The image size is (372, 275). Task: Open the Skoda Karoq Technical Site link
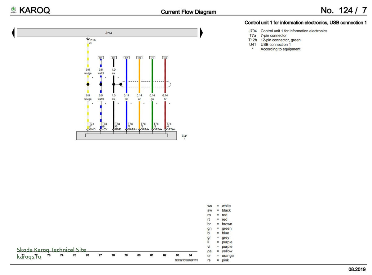(51, 250)
